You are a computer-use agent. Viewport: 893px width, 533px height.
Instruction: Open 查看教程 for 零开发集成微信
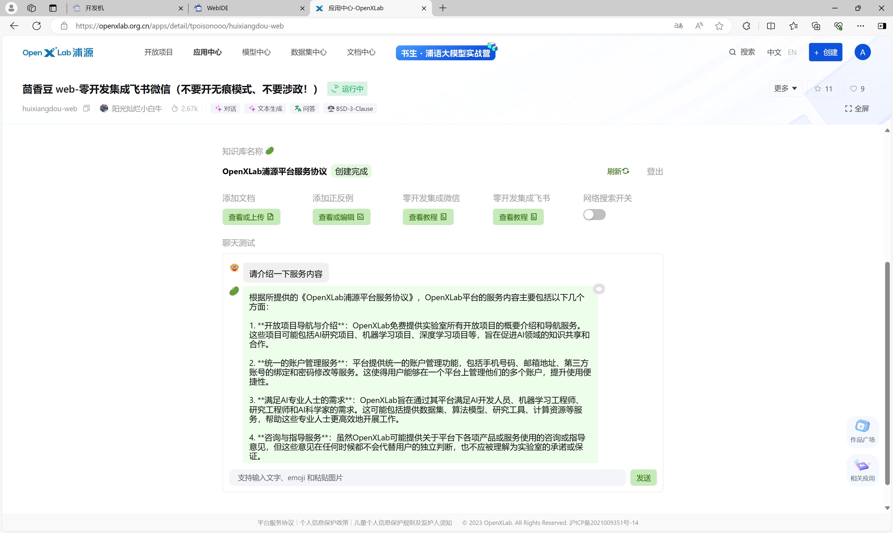click(x=428, y=217)
